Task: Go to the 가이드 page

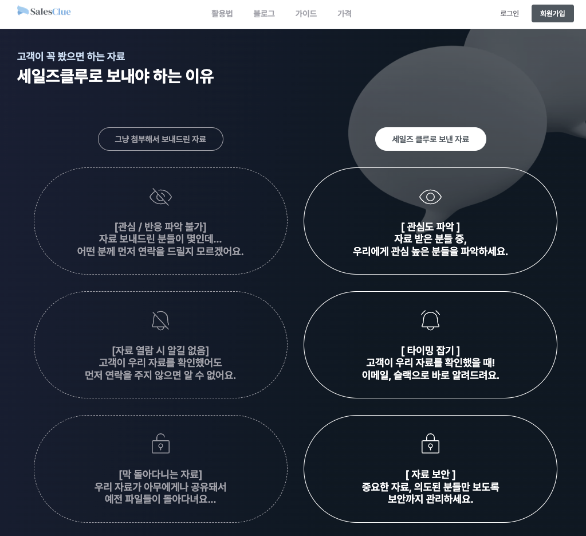Action: point(306,14)
